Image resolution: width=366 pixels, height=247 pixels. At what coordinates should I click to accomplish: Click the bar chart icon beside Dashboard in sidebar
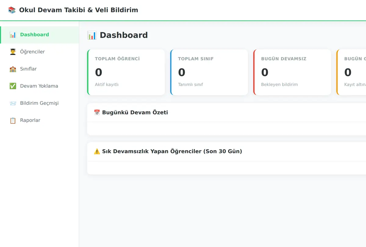[x=13, y=35]
